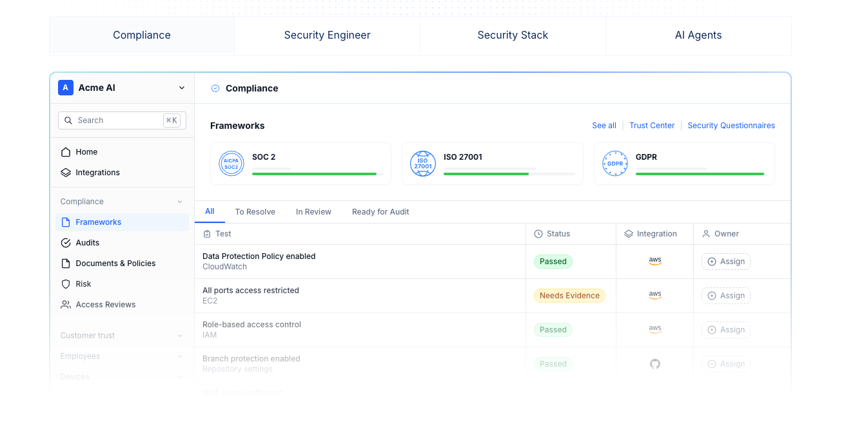Click the AWS logo in the CloudWatch row

(655, 261)
